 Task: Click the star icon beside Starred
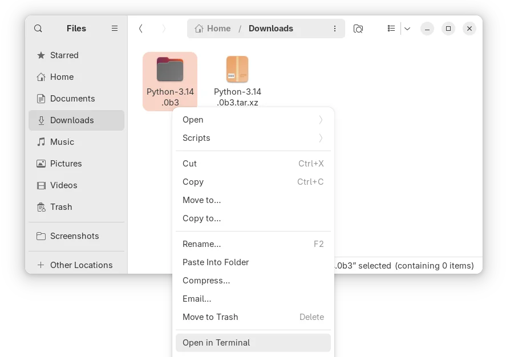coord(41,55)
